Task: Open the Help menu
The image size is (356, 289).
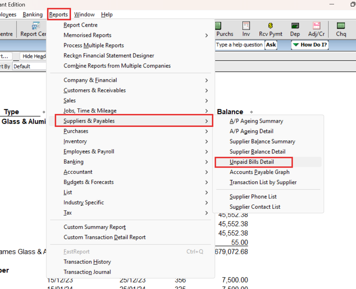Action: tap(107, 15)
